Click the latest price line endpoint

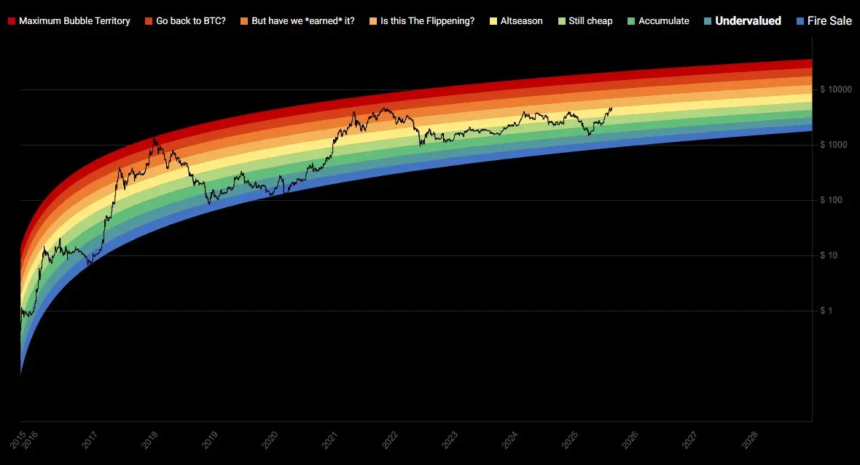[611, 108]
